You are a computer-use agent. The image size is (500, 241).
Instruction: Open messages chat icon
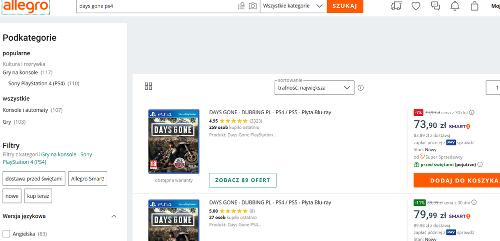pos(435,6)
